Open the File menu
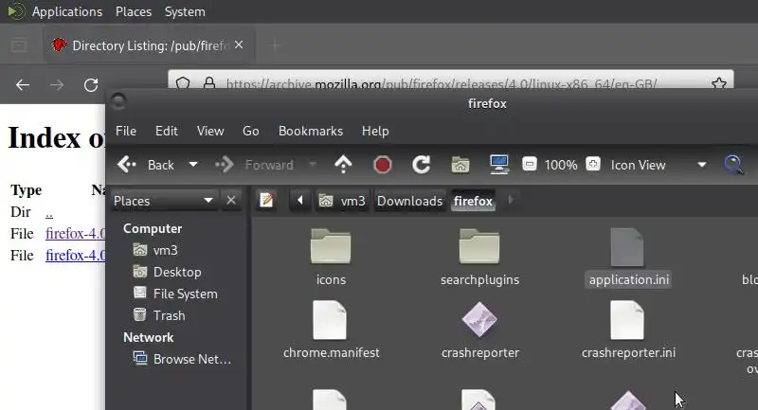Screen dimensions: 758x410 tap(126, 131)
